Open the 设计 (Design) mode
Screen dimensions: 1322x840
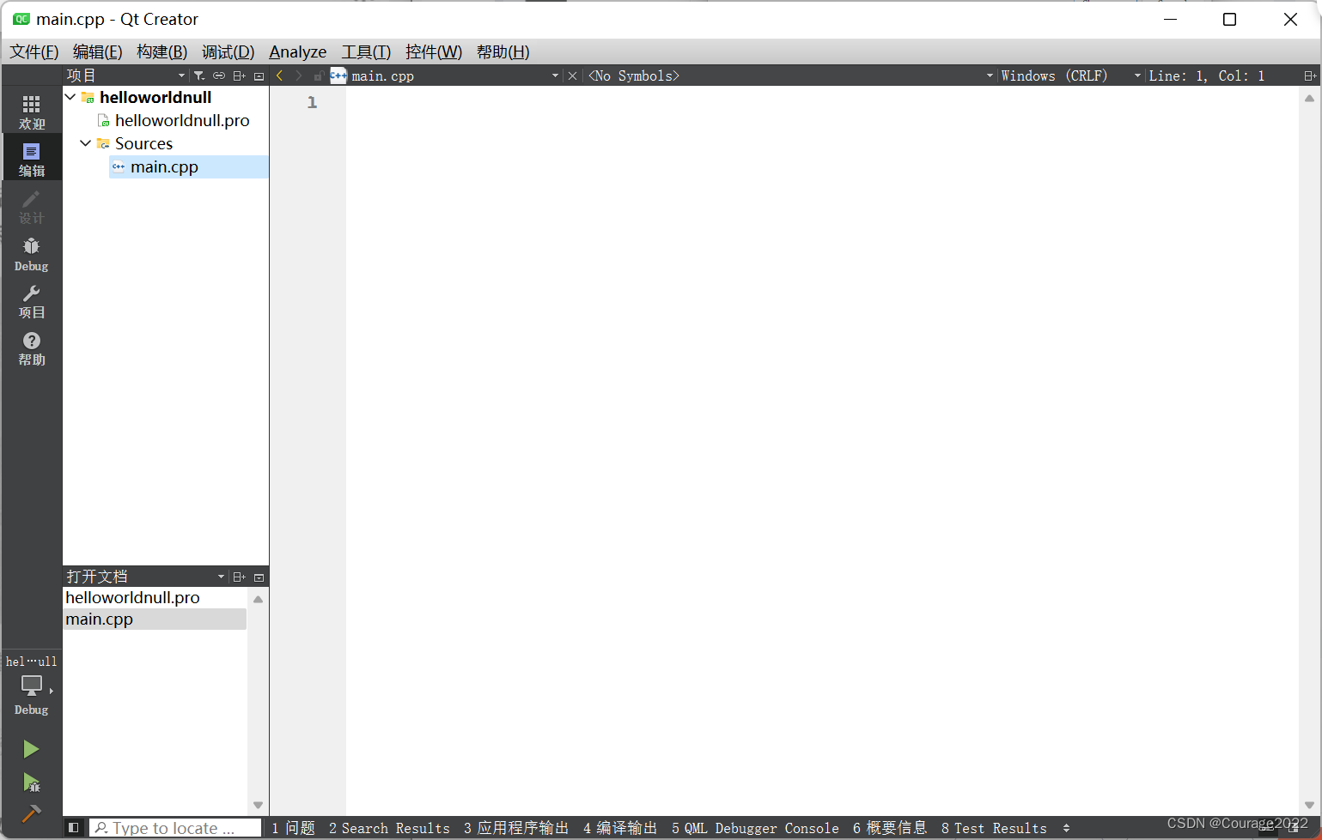(x=32, y=207)
